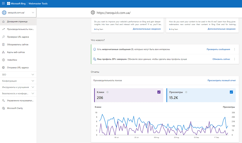This screenshot has height=143, width=242.
Task: Open Производительность поиска menu item
Action: click(18, 29)
